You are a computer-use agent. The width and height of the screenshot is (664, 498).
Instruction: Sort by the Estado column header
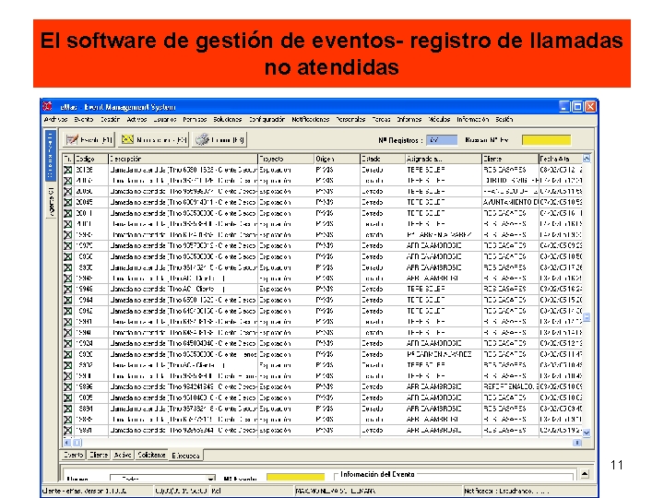382,159
